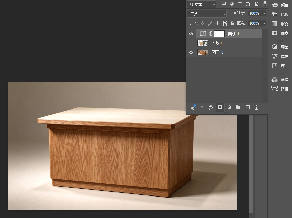Open the 路径 paths panel
292x218 pixels.
pyautogui.click(x=280, y=89)
